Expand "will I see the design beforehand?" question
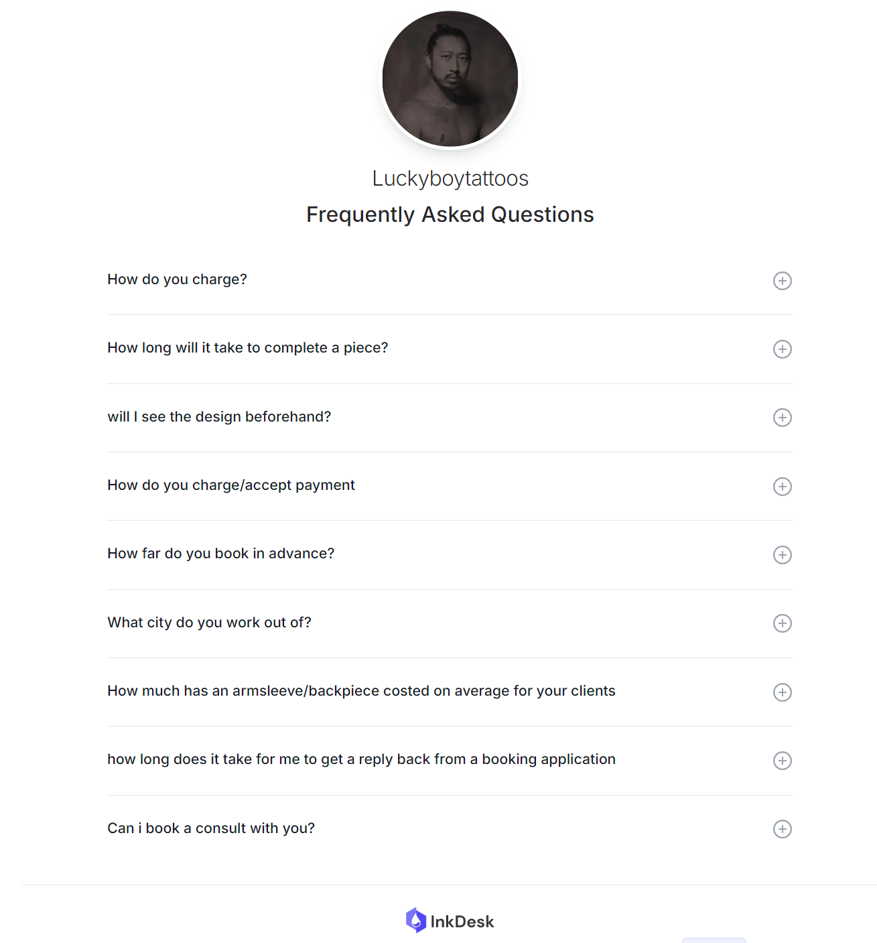The image size is (877, 943). (219, 417)
